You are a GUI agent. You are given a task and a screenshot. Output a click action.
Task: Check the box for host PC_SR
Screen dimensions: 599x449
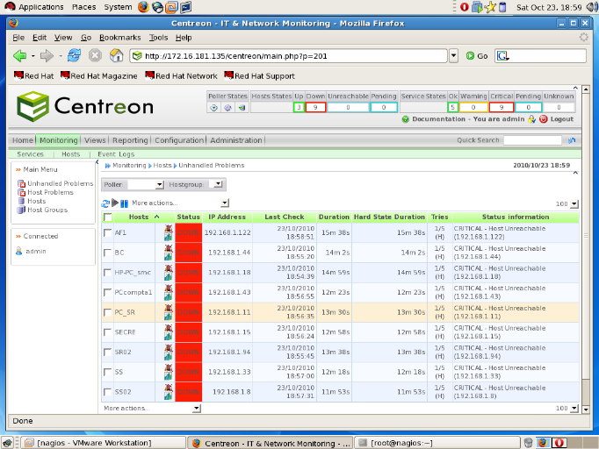tap(107, 312)
